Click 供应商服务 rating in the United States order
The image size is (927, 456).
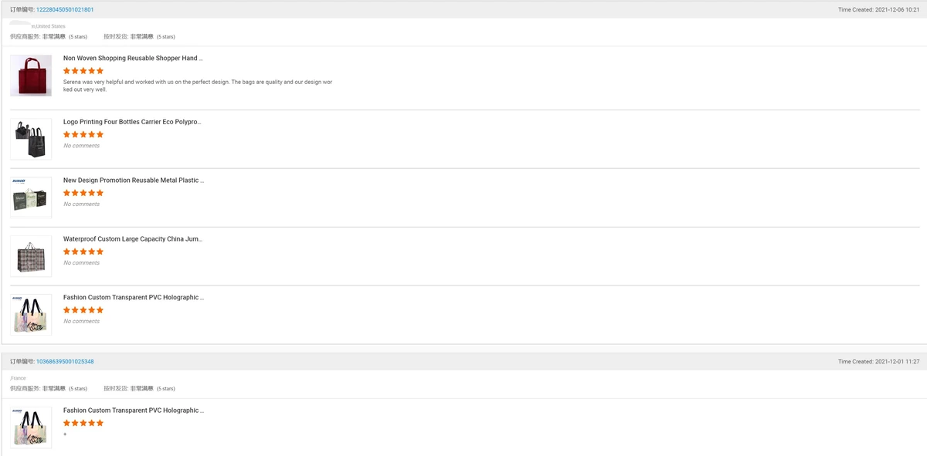[x=49, y=36]
